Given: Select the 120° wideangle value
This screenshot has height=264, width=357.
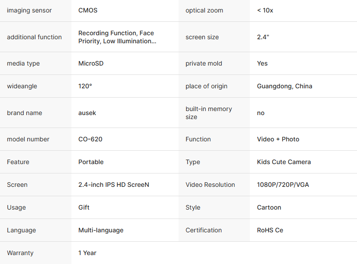Looking at the screenshot, I should pos(85,86).
